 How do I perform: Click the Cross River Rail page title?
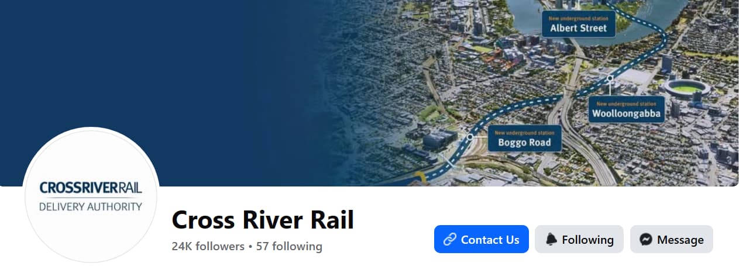coord(263,220)
